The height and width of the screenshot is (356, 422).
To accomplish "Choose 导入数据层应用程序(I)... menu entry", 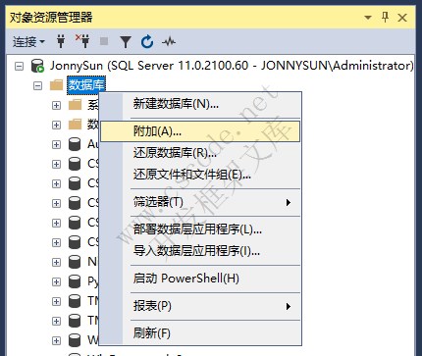I will (200, 251).
